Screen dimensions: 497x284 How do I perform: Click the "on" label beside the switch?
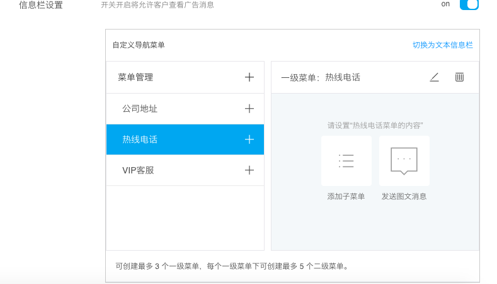446,4
